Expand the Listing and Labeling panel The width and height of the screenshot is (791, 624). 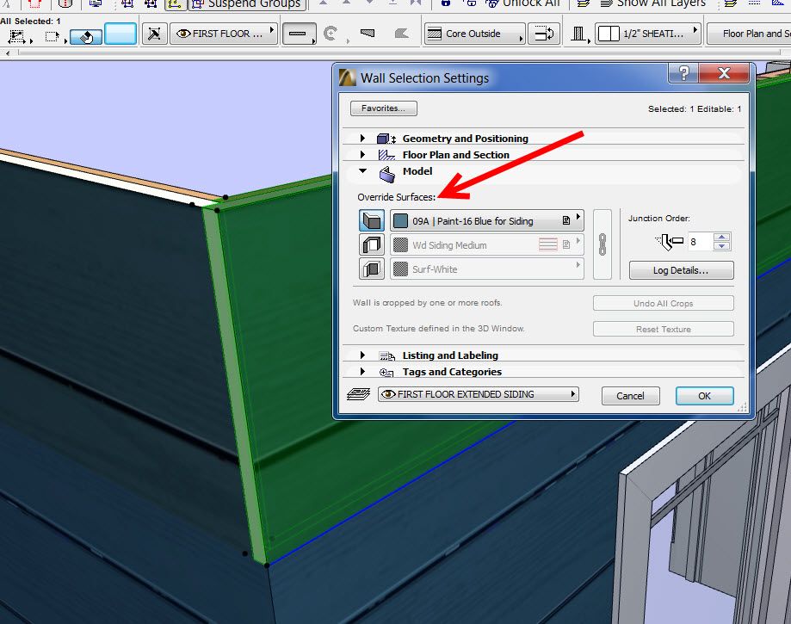coord(362,355)
